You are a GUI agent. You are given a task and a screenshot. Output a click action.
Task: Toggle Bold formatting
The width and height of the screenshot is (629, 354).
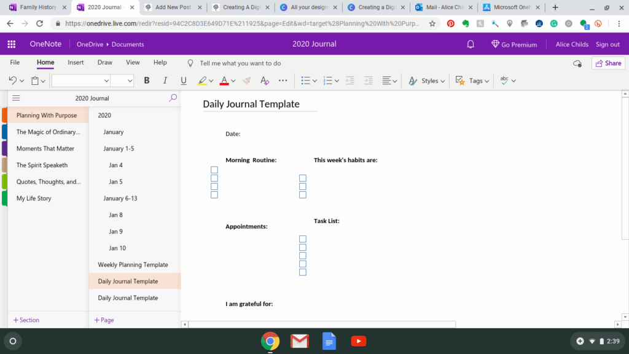147,81
